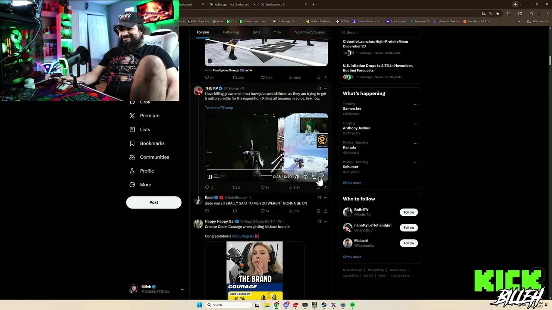Open Steam from the taskbar
This screenshot has width=552, height=310.
(x=324, y=305)
